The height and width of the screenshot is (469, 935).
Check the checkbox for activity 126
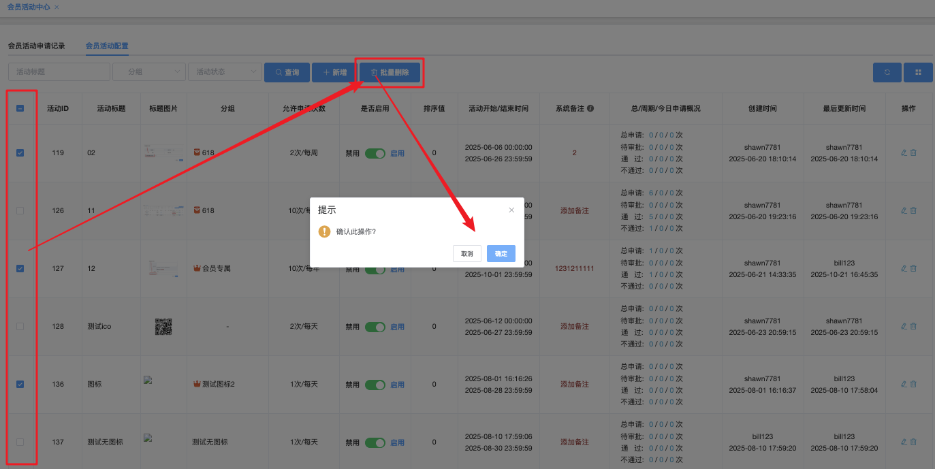tap(20, 211)
